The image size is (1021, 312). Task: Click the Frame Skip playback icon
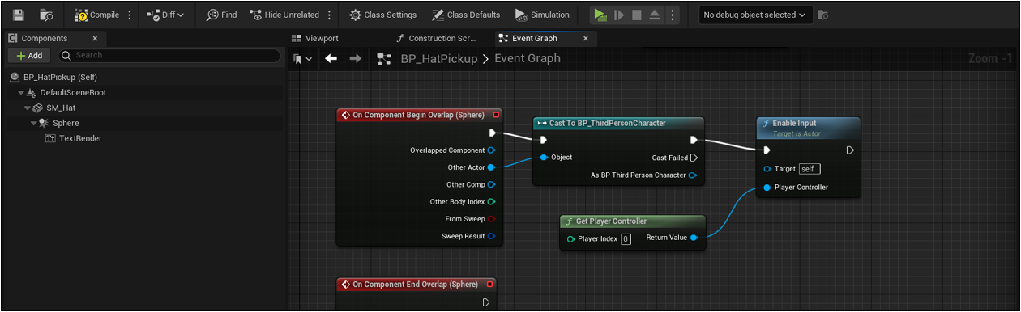tap(618, 15)
